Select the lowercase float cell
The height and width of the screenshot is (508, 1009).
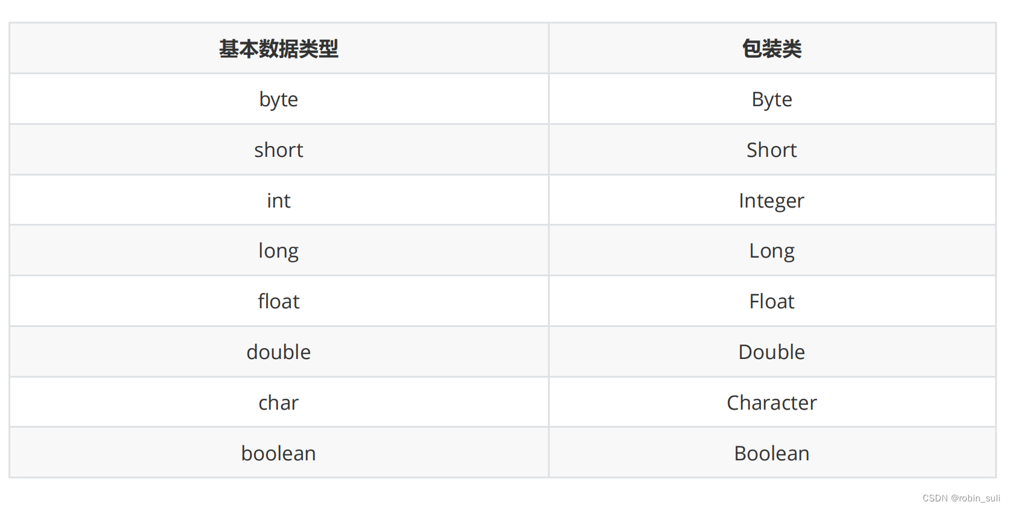279,301
